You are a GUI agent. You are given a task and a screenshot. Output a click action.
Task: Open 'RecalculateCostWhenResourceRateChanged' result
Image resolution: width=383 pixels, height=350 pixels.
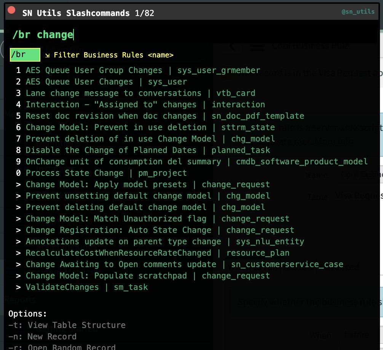pyautogui.click(x=158, y=253)
